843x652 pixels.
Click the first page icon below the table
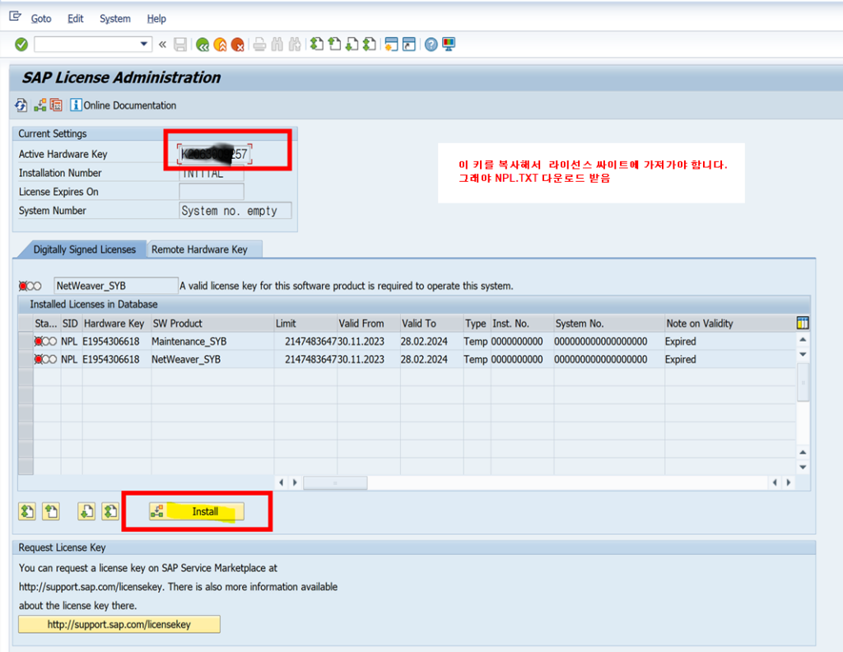click(27, 511)
